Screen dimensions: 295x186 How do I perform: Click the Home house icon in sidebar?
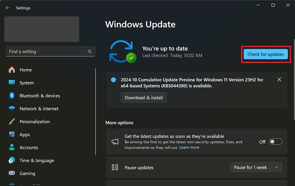(12, 70)
